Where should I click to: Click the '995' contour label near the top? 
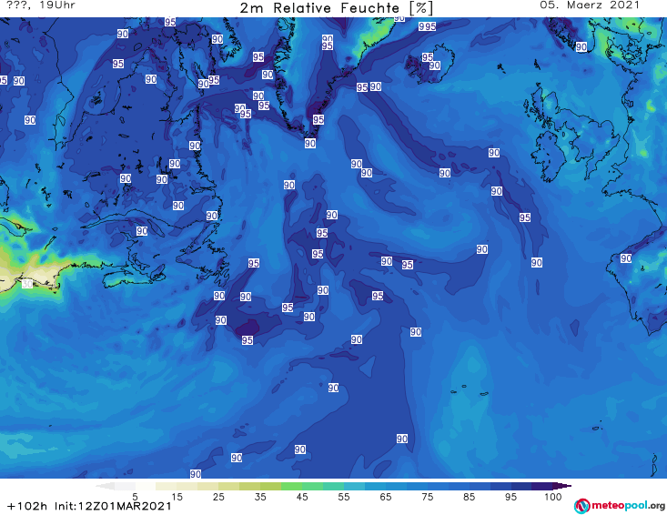pos(427,26)
